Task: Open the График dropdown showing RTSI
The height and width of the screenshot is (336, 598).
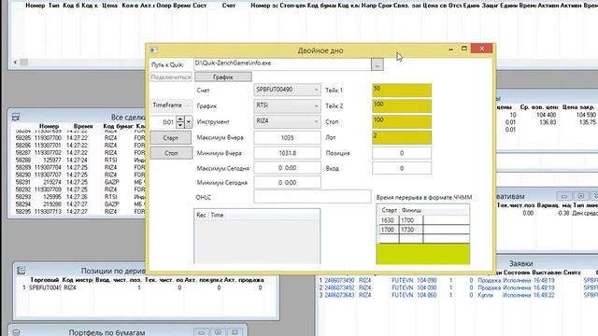Action: pos(287,105)
